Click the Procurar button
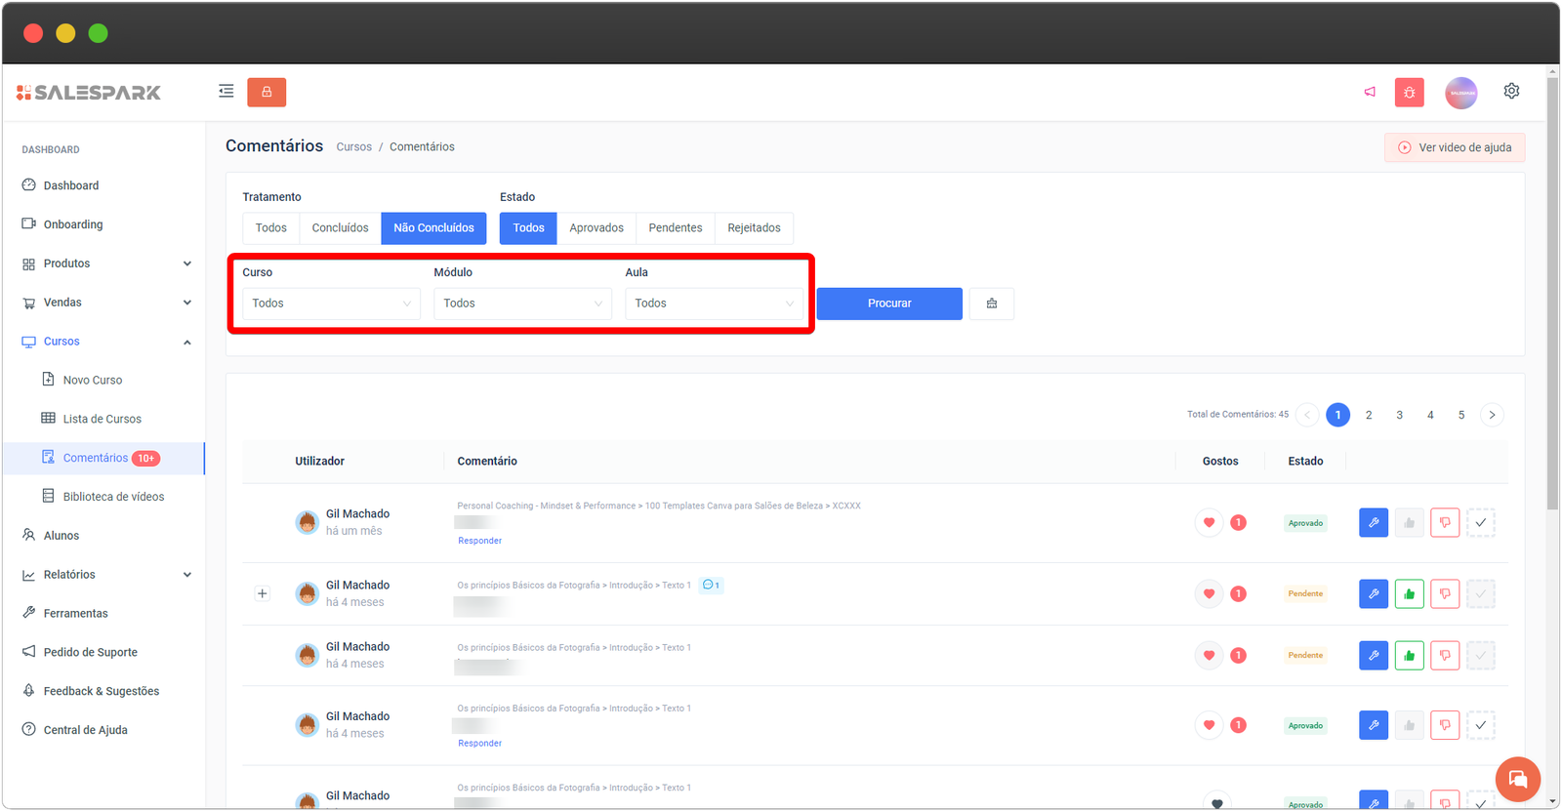 point(888,304)
